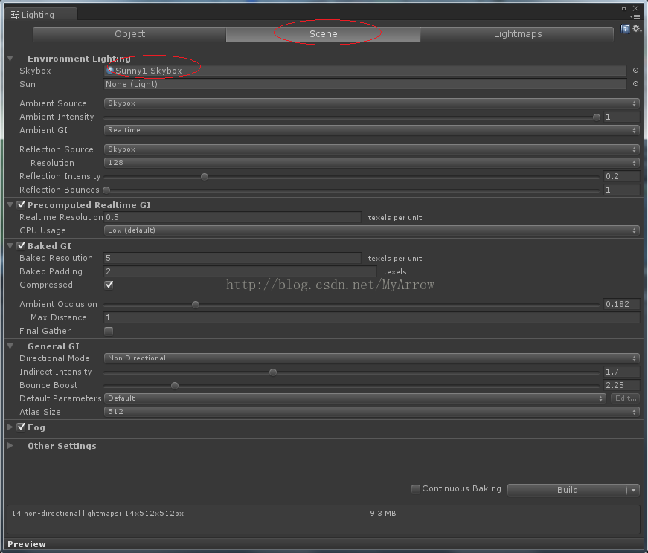Click the Skybox object picker circle

635,71
